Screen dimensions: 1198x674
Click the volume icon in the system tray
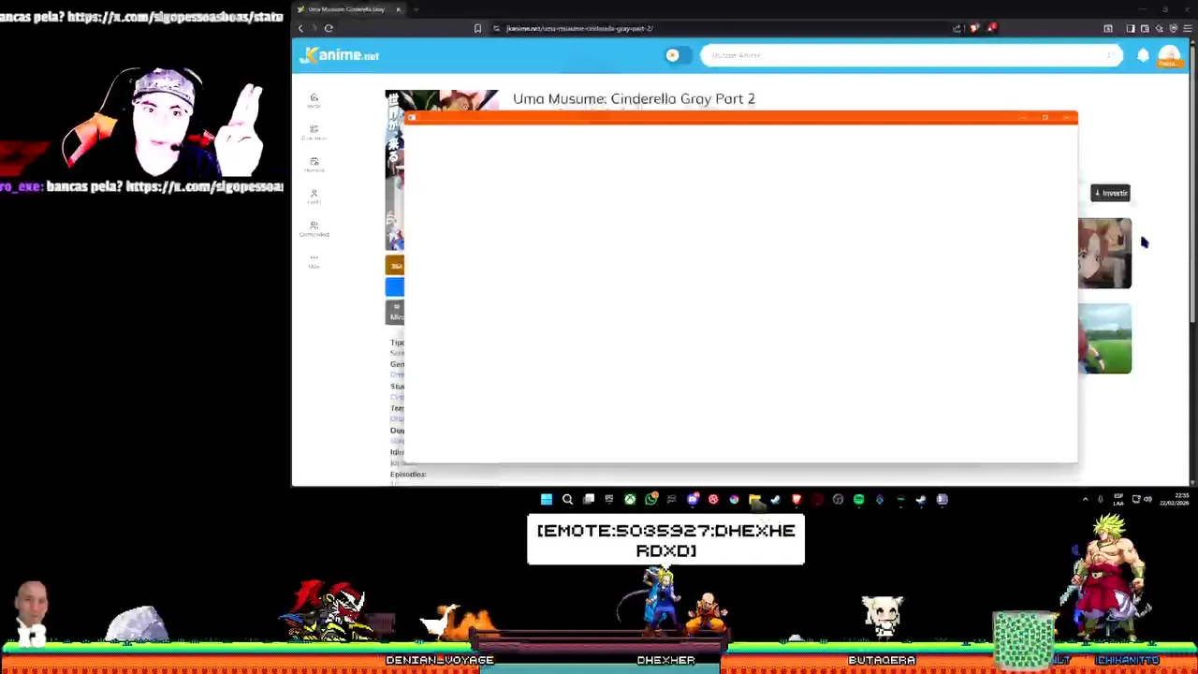click(1147, 500)
